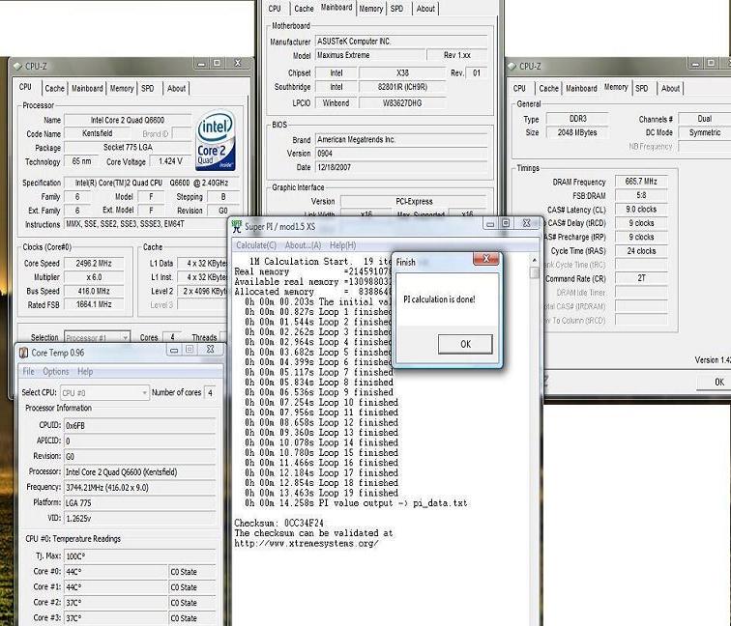Click the VID 1.2625v field
This screenshot has height=626, width=731.
139,519
